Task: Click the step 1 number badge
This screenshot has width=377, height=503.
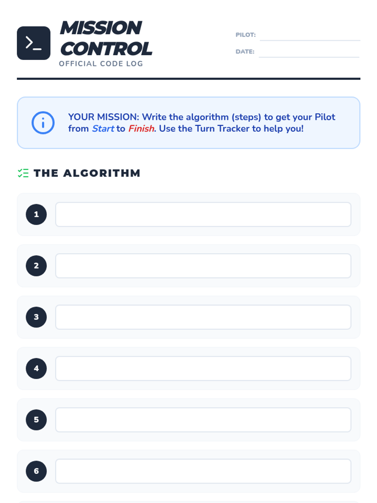Action: pyautogui.click(x=36, y=214)
